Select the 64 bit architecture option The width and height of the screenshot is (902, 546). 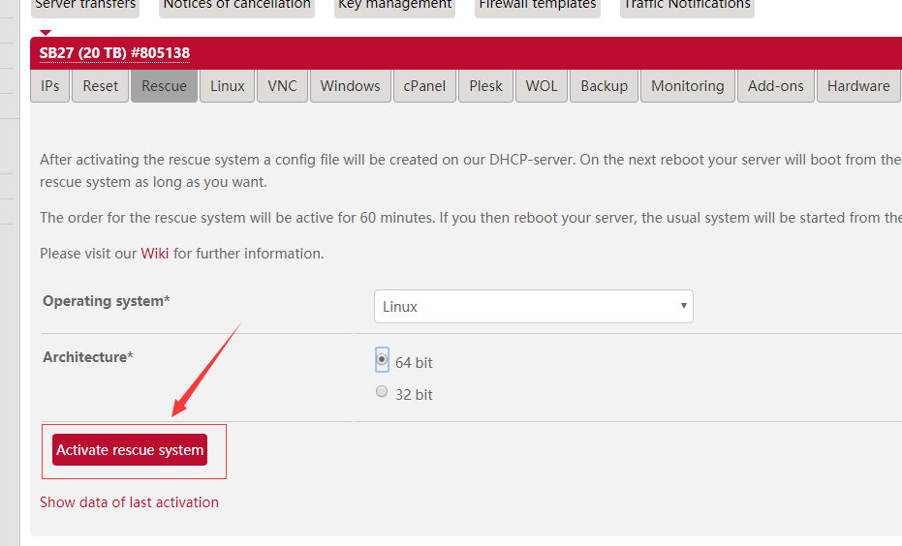[x=382, y=360]
